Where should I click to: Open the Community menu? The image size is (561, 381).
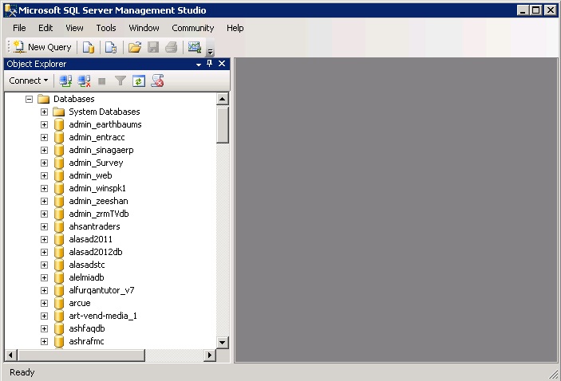(193, 28)
